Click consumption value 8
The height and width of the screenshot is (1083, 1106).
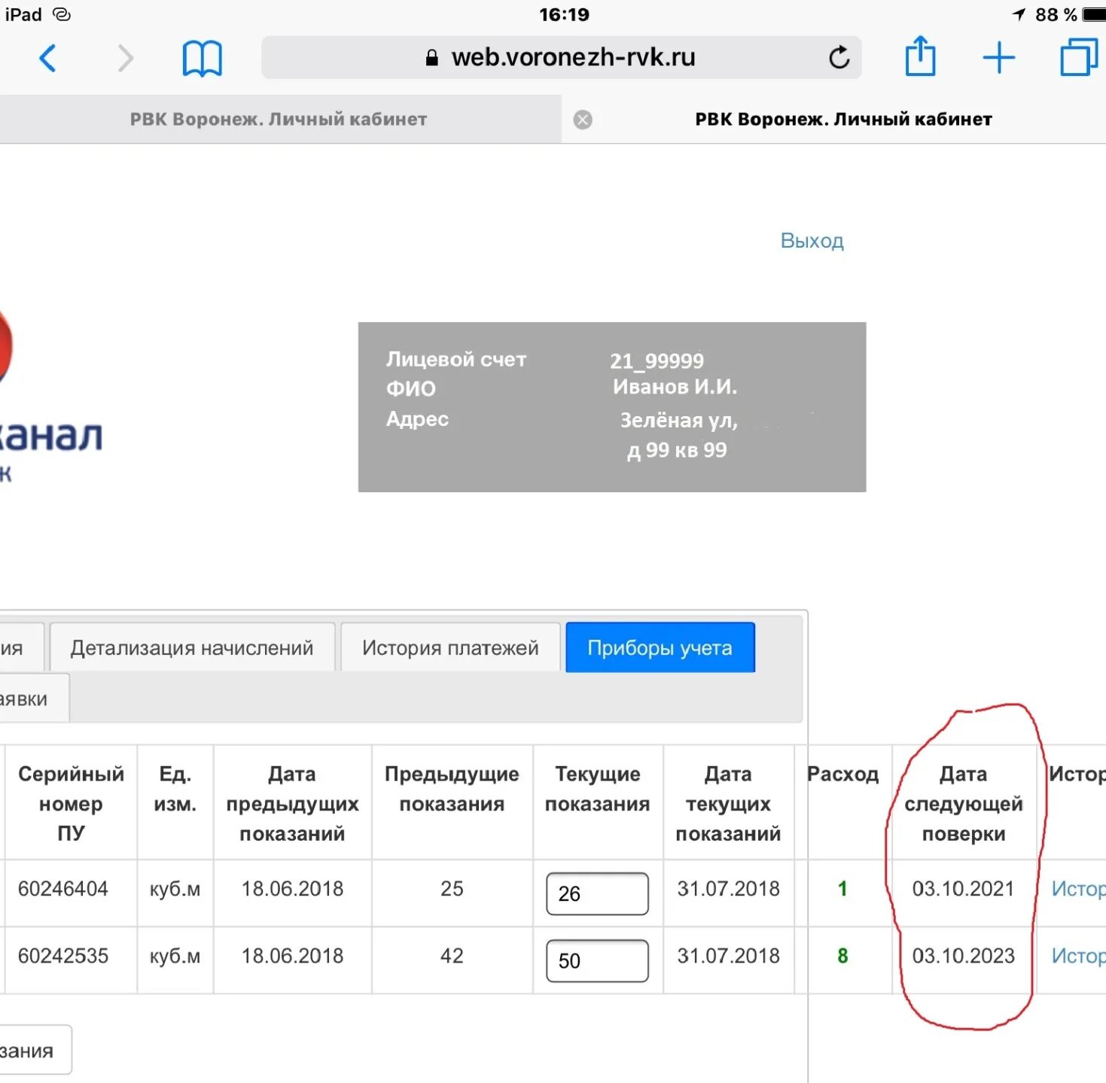click(842, 956)
